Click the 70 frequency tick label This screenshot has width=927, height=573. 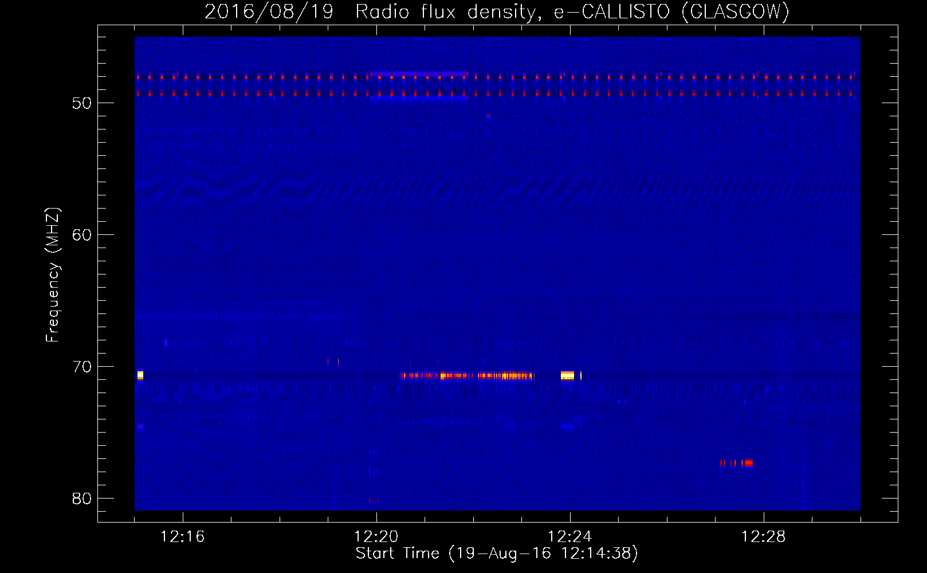[x=82, y=367]
